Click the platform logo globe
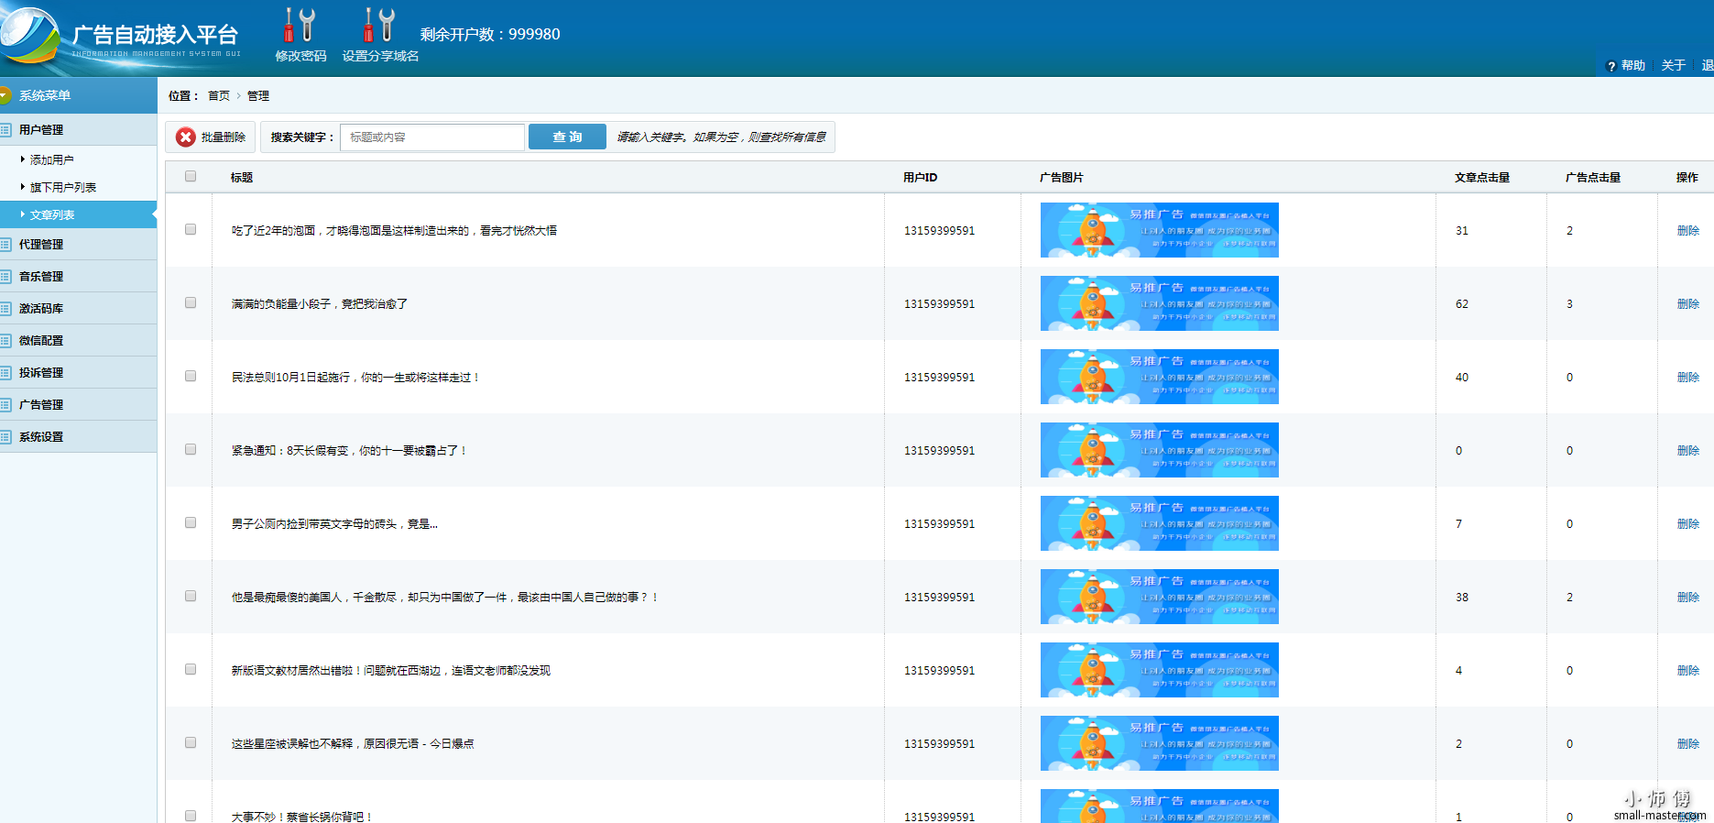The image size is (1714, 823). point(30,36)
